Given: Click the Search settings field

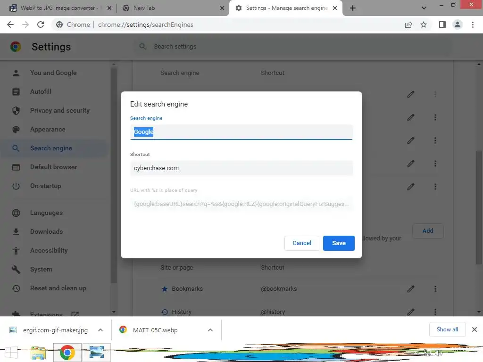Looking at the screenshot, I should click(292, 47).
